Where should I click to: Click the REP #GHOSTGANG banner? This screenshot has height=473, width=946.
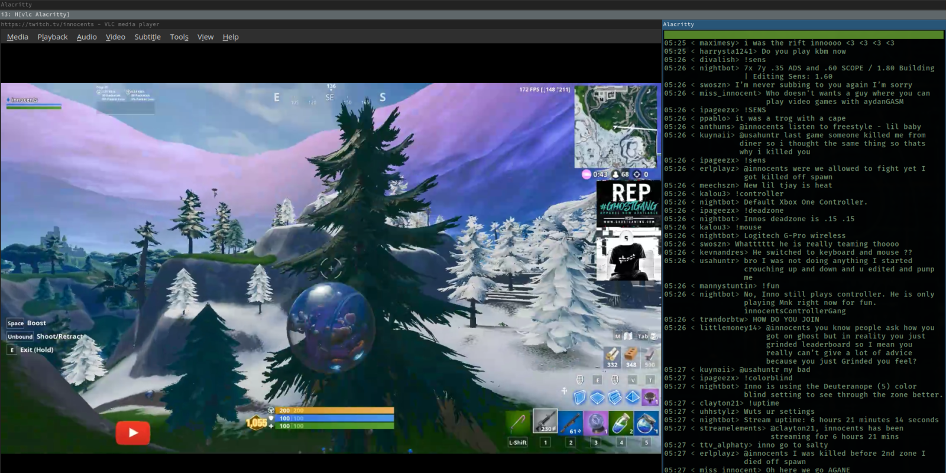click(628, 203)
